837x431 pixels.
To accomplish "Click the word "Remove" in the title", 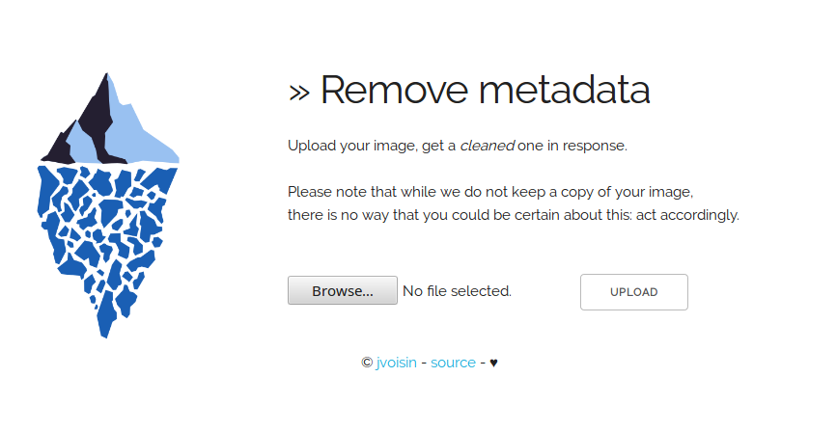I will coord(393,90).
